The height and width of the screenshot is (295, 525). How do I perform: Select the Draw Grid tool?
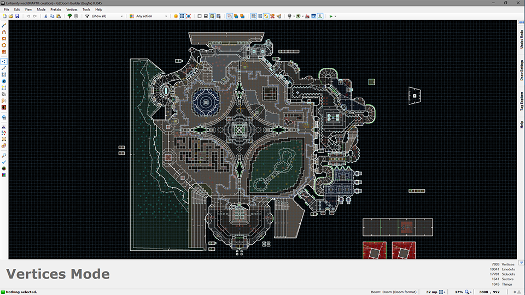[x=4, y=52]
